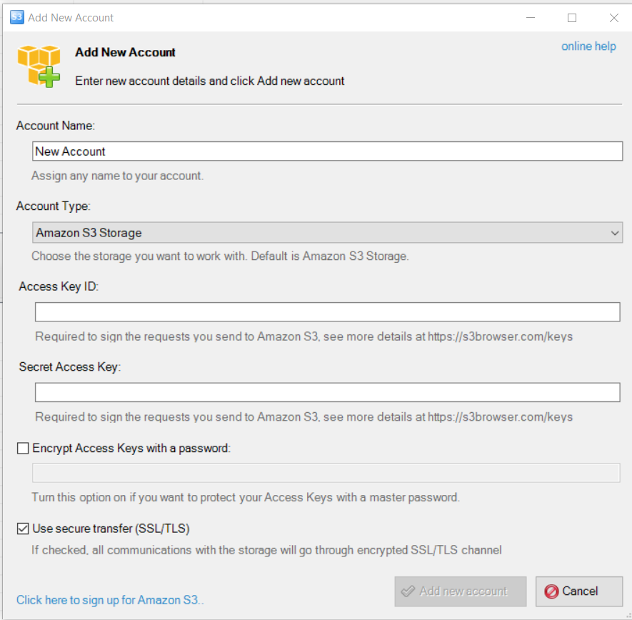Viewport: 632px width, 620px height.
Task: Close the Add New Account dialog
Action: click(x=613, y=18)
